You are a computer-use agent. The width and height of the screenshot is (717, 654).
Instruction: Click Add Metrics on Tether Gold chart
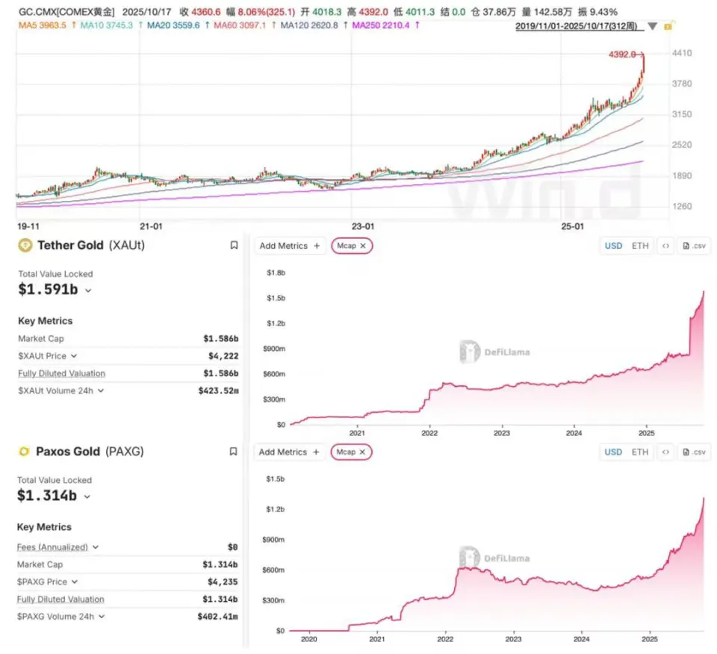(x=290, y=246)
